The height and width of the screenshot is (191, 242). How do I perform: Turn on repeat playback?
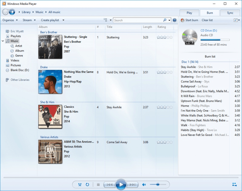pyautogui.click(x=87, y=185)
